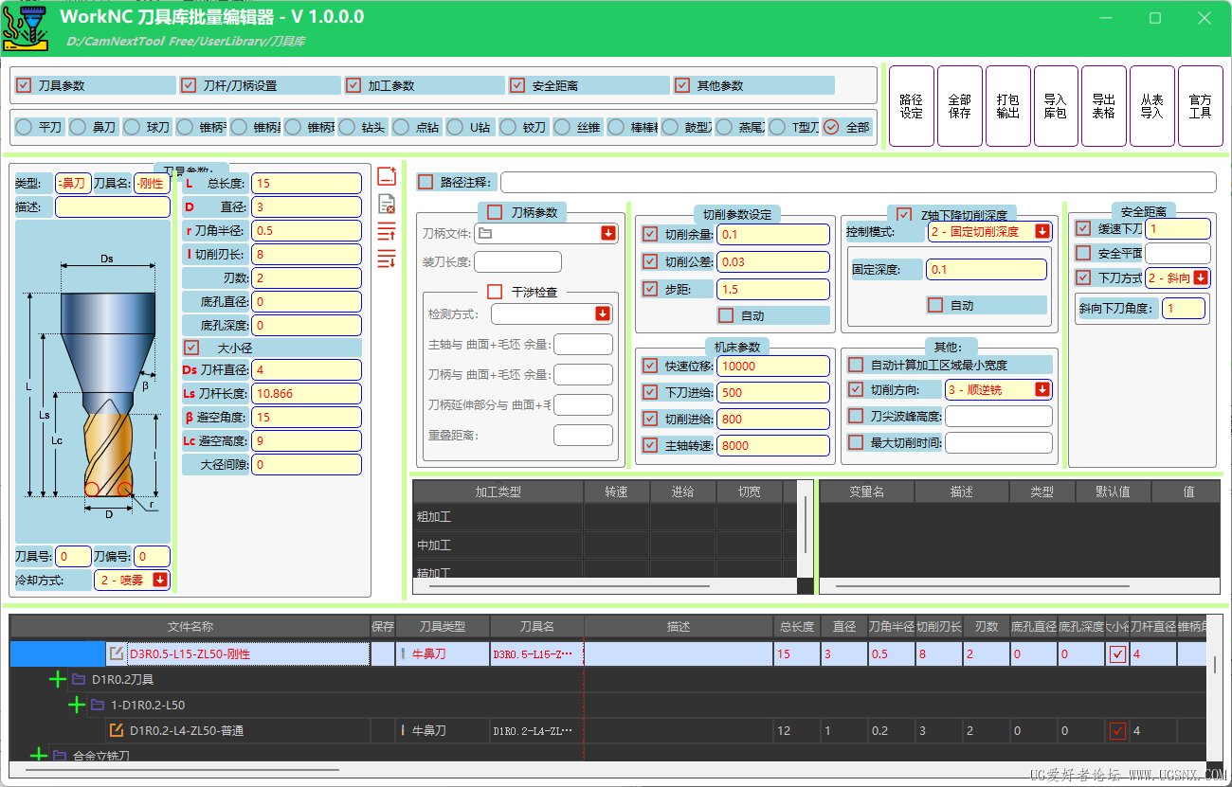The image size is (1232, 787).
Task: Click the 文件名称 column header
Action: 190,627
